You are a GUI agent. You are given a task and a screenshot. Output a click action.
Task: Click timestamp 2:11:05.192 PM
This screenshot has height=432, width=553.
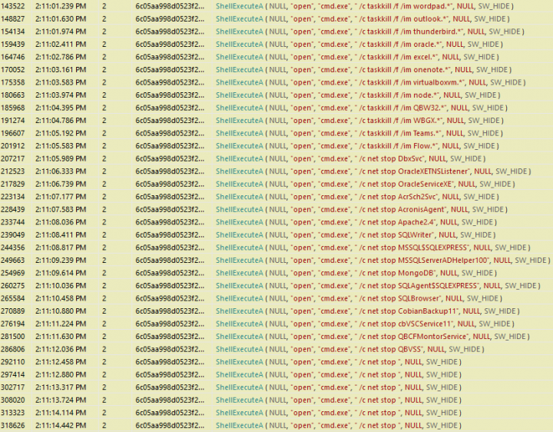click(x=61, y=133)
